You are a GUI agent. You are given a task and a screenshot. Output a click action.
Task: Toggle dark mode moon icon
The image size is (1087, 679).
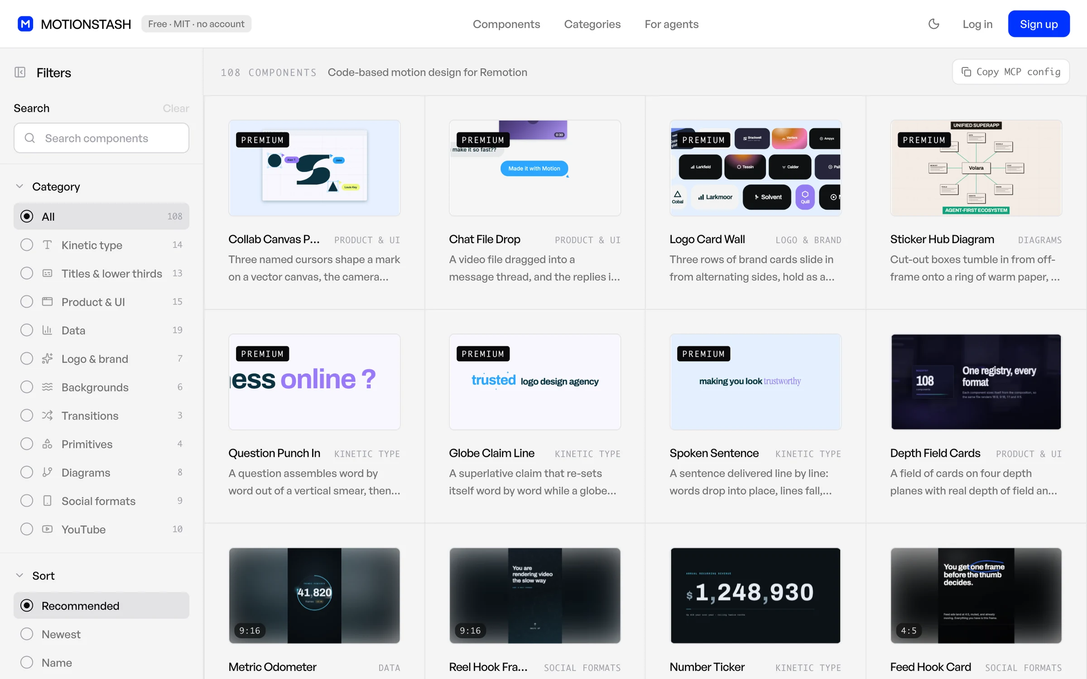coord(933,24)
